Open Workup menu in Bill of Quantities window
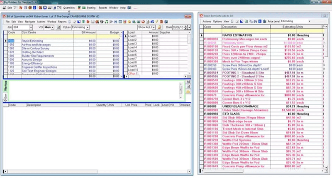This screenshot has width=332, height=178. click(x=51, y=22)
